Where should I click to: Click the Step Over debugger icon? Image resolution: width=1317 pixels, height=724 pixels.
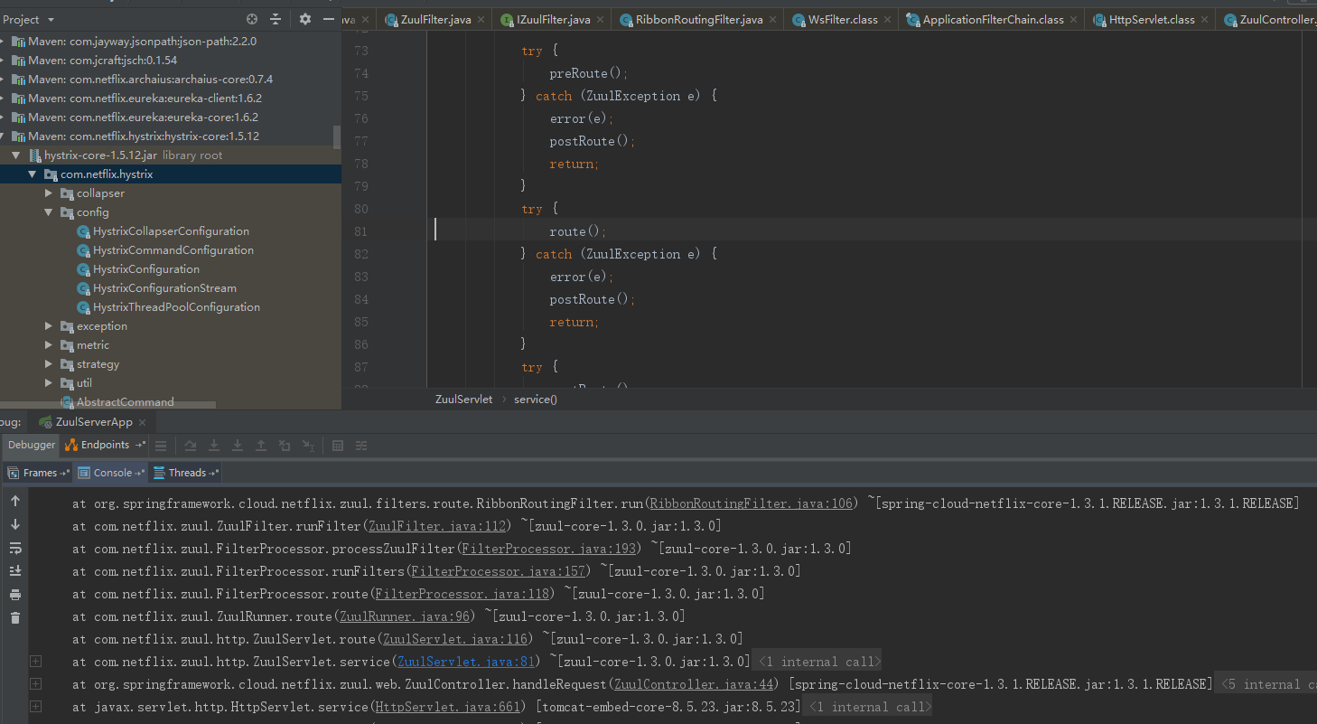191,446
